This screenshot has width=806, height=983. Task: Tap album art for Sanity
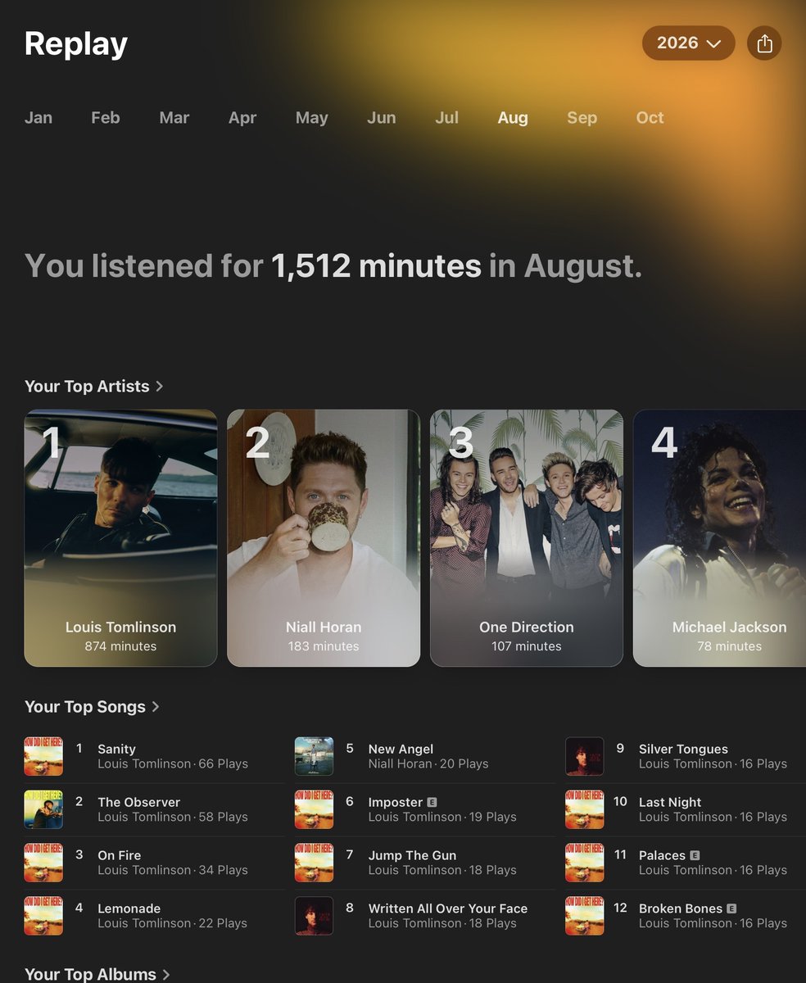coord(43,756)
